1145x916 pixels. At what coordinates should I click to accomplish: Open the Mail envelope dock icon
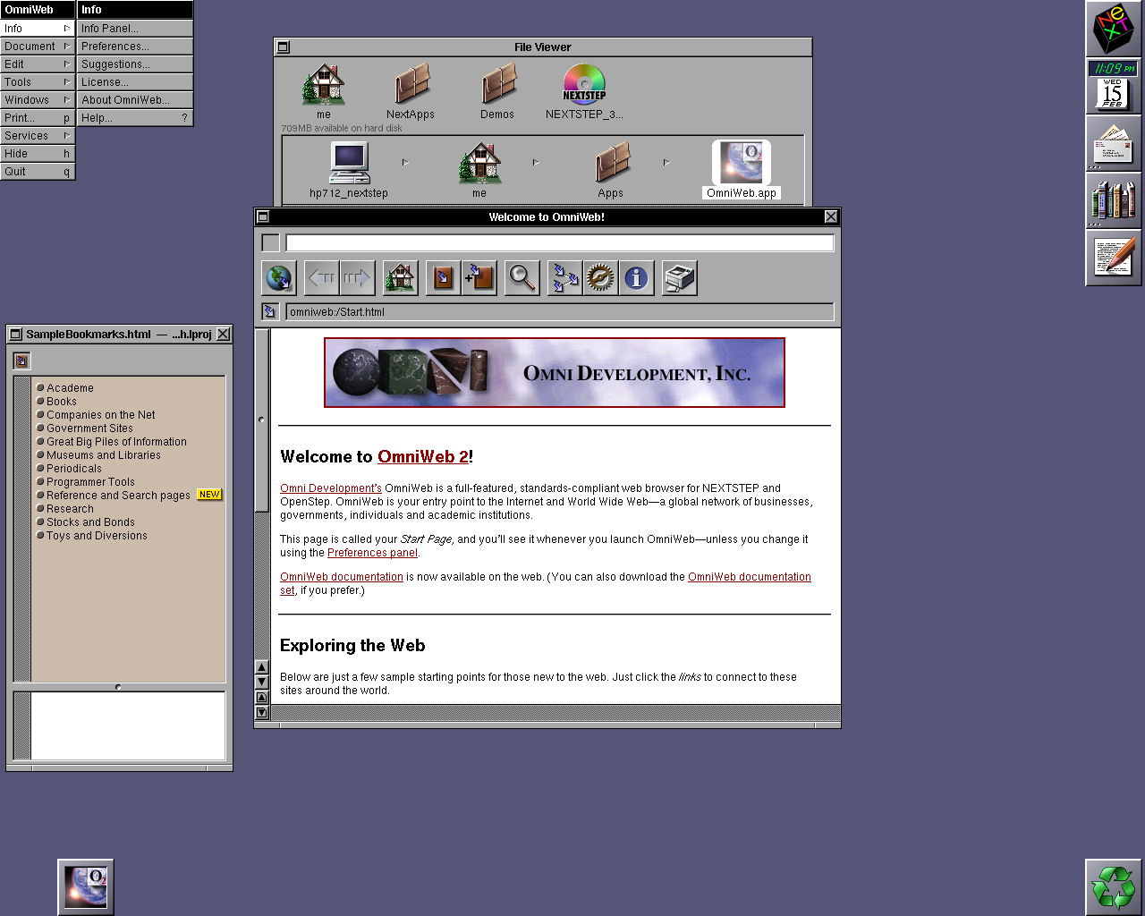[1114, 143]
